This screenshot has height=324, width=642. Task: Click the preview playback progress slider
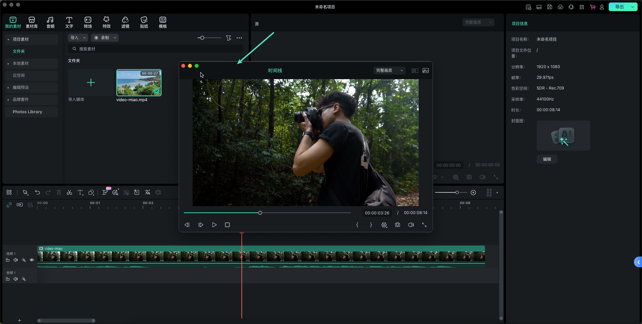click(267, 213)
